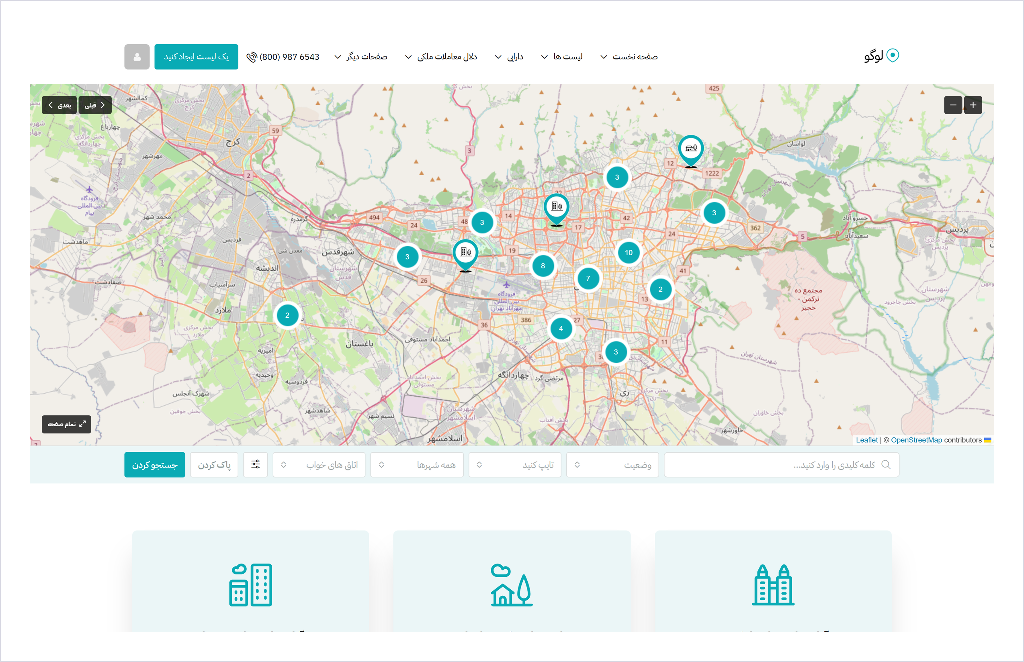This screenshot has width=1024, height=662.
Task: Open the user profile avatar icon
Action: point(137,57)
